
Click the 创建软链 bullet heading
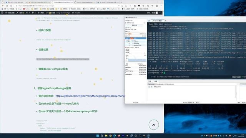click(x=43, y=49)
